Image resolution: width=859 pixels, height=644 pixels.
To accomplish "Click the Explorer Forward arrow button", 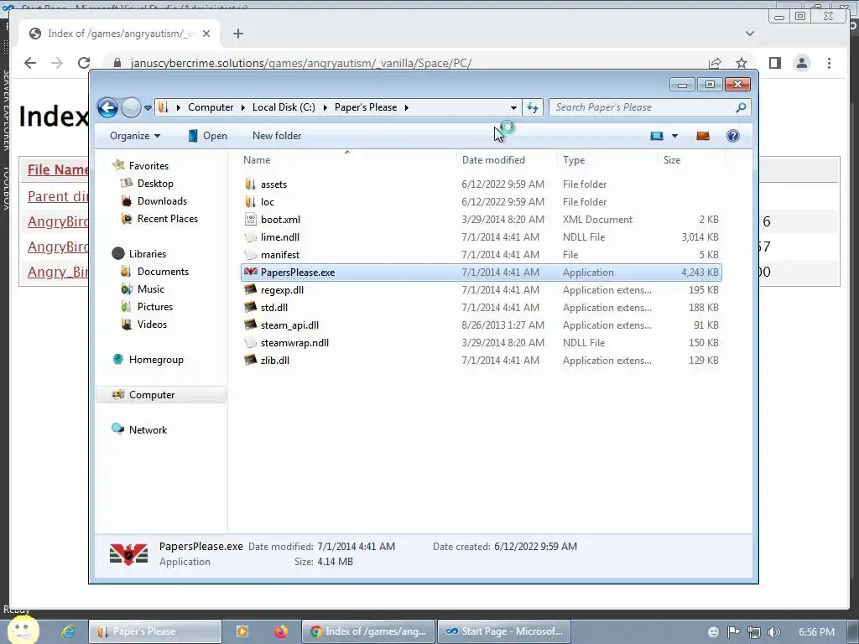I will coord(131,107).
